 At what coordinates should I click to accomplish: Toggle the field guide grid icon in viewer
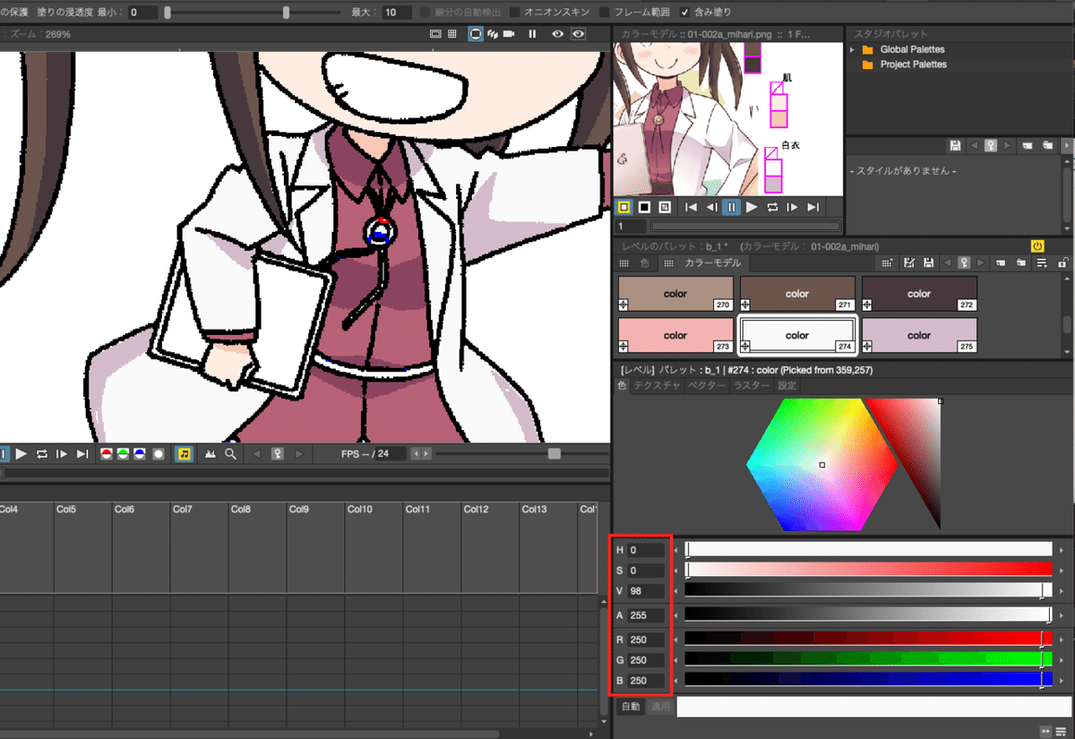pos(452,34)
